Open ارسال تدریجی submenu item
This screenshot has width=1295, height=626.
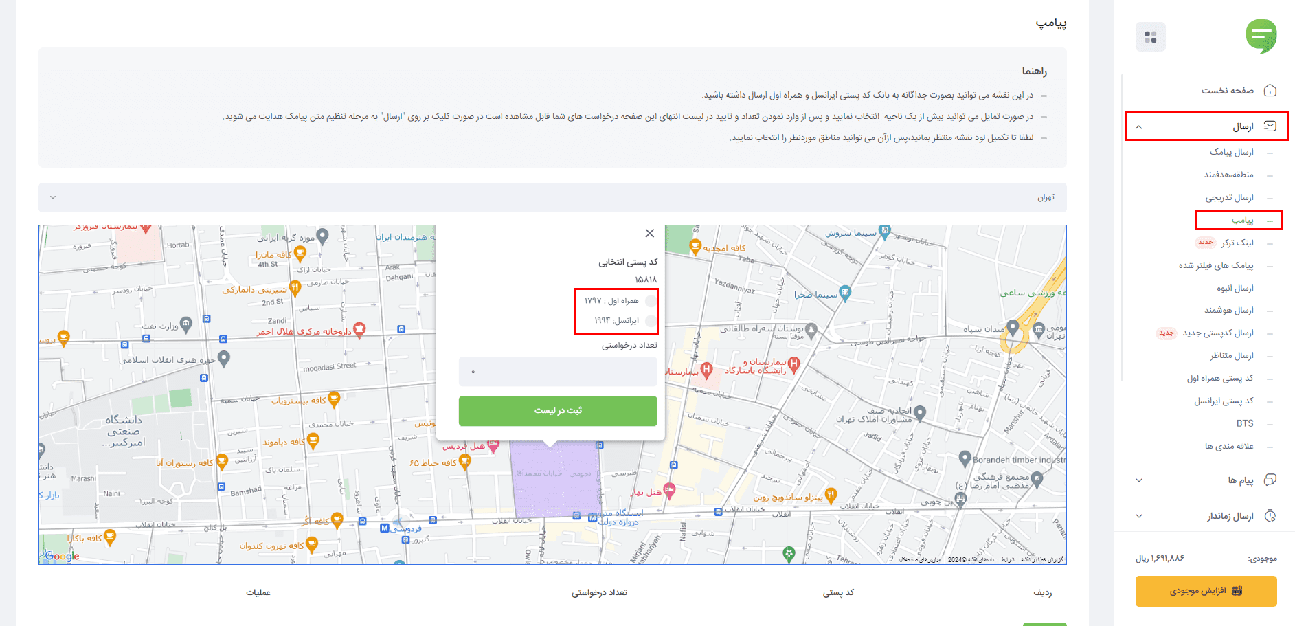(1229, 197)
